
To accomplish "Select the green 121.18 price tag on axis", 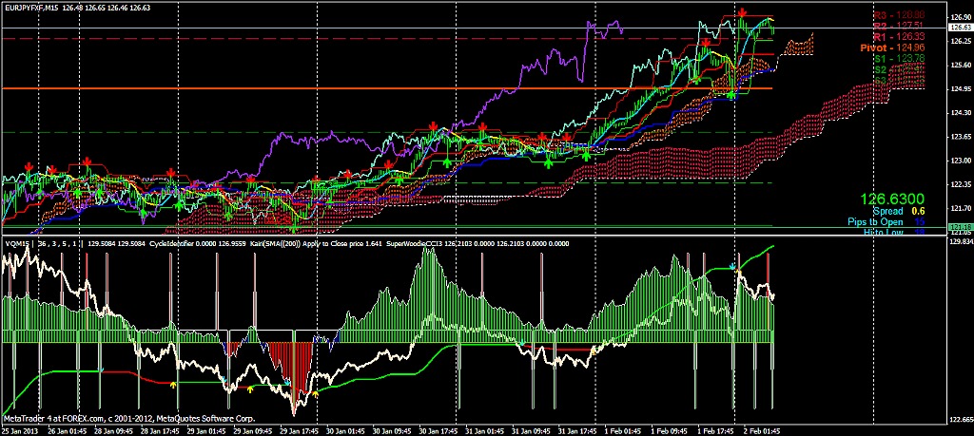I will pyautogui.click(x=960, y=226).
